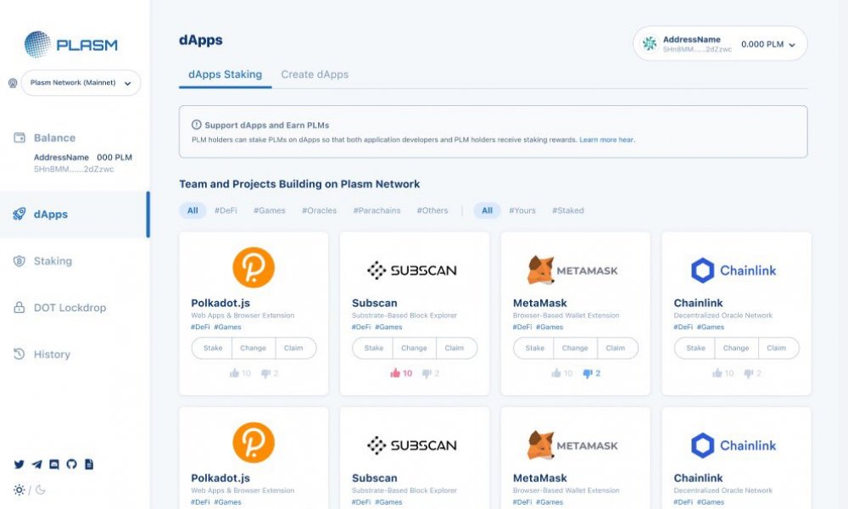Click the DOT Lockdrop padlock icon

19,307
